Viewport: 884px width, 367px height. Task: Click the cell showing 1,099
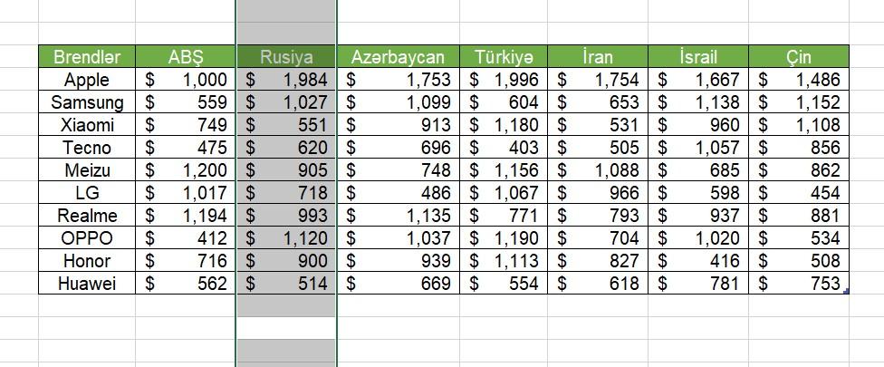398,102
